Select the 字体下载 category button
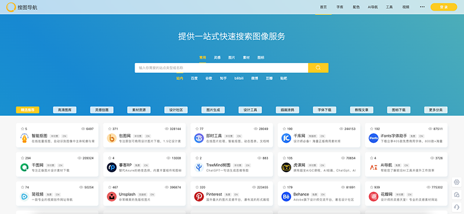Image resolution: width=464 pixels, height=214 pixels. [324, 110]
